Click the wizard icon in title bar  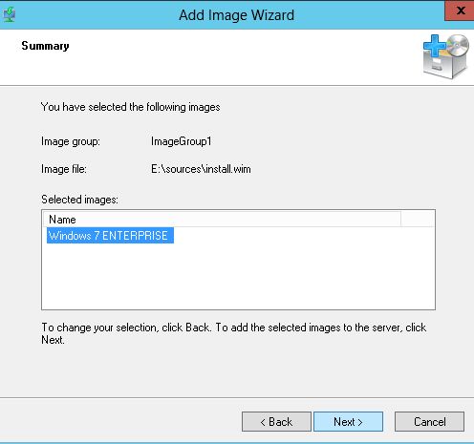pyautogui.click(x=10, y=14)
